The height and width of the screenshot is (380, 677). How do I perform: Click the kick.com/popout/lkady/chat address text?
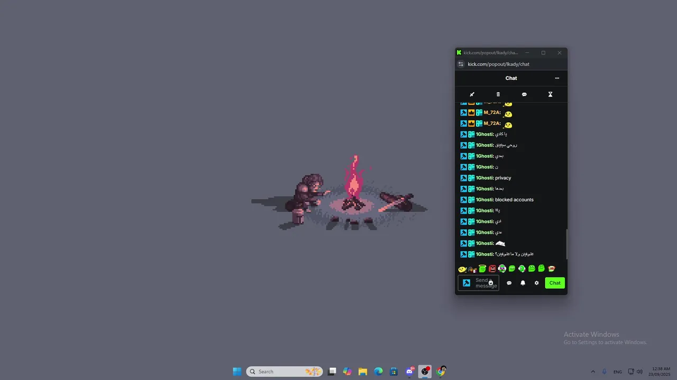[x=498, y=64]
